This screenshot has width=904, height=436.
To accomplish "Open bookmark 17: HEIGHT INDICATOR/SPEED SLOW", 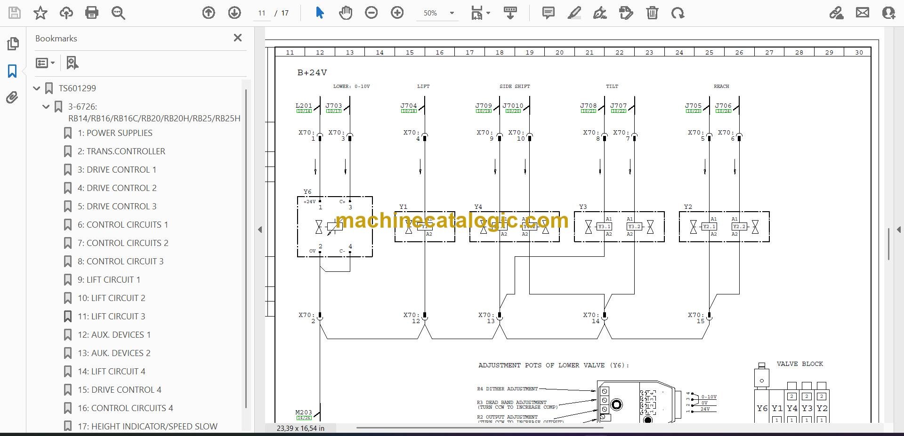I will point(147,427).
